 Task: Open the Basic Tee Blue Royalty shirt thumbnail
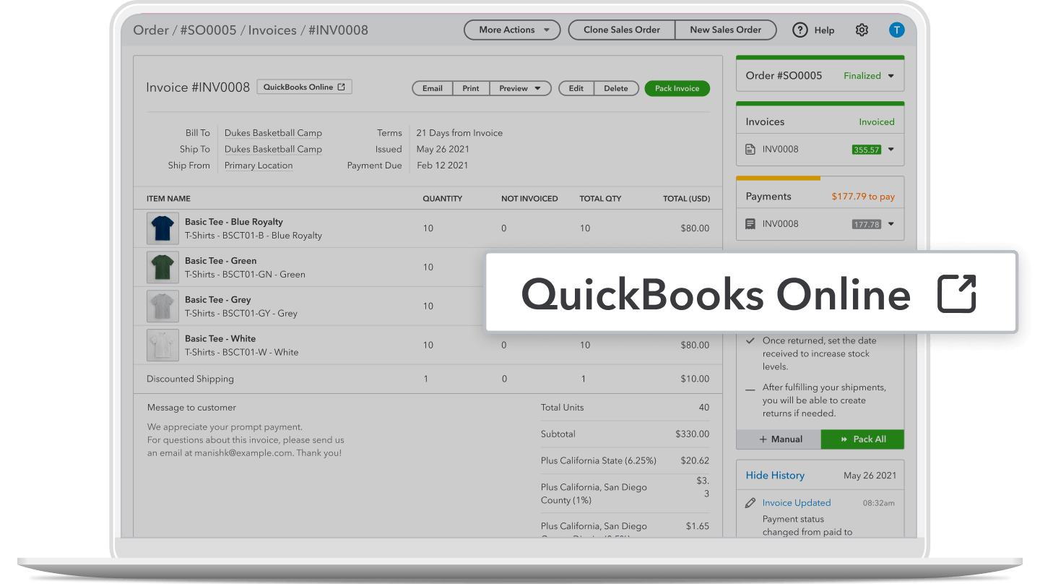[x=162, y=228]
